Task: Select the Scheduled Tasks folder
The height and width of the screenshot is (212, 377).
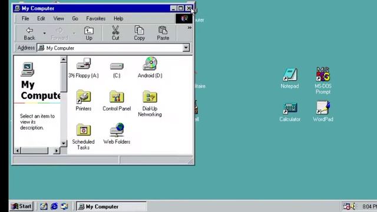Action: tap(83, 137)
